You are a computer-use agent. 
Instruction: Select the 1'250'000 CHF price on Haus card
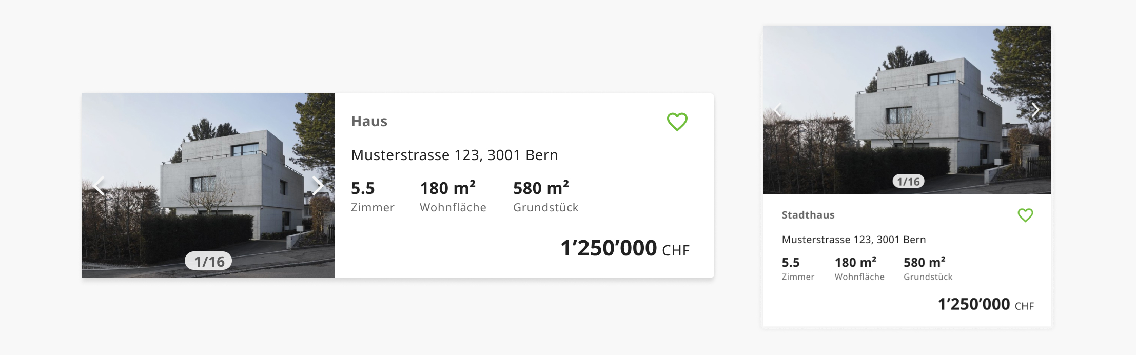(x=624, y=248)
